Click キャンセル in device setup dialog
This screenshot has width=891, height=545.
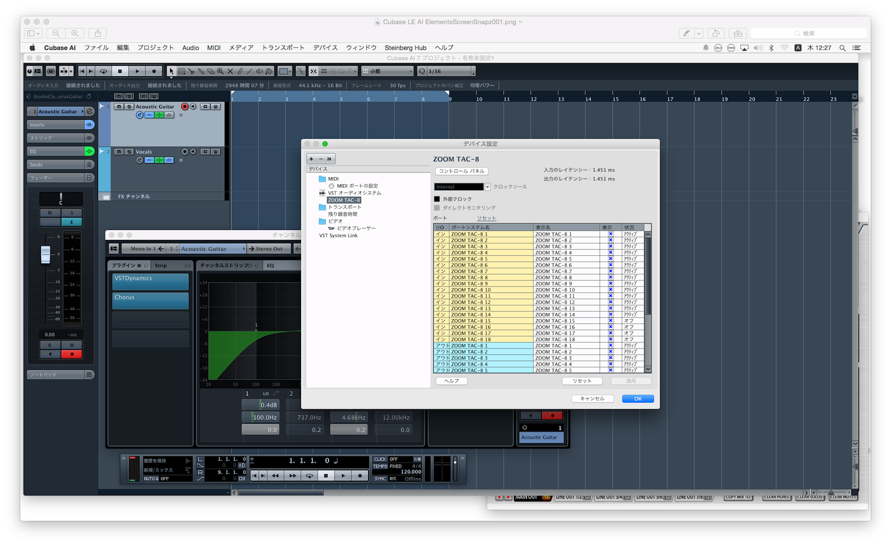592,399
